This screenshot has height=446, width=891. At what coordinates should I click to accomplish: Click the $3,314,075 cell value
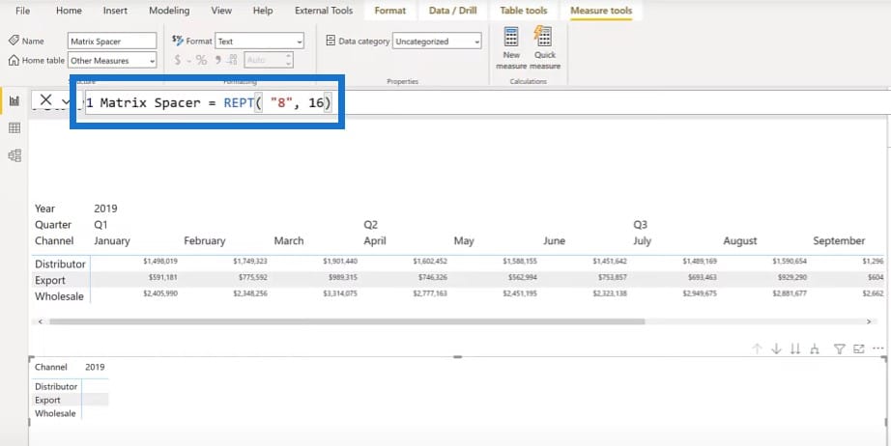point(340,293)
